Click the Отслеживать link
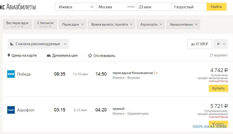This screenshot has width=233, height=134. tap(104, 56)
